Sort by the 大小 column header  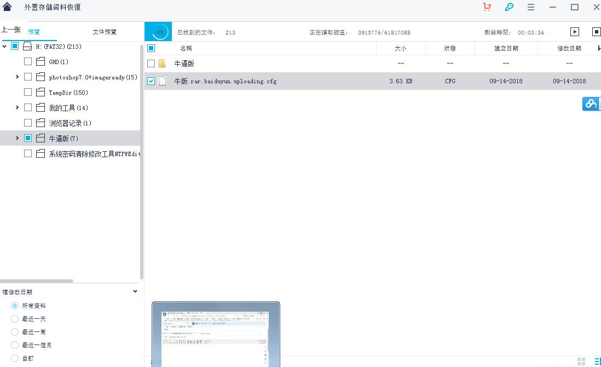pos(401,48)
